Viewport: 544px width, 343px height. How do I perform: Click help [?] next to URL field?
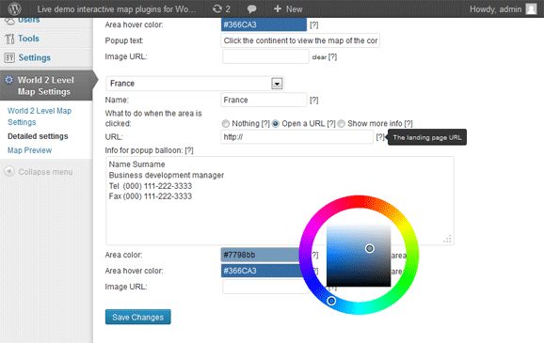pos(380,137)
